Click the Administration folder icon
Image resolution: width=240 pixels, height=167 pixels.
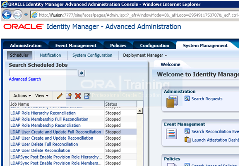pos(172,102)
